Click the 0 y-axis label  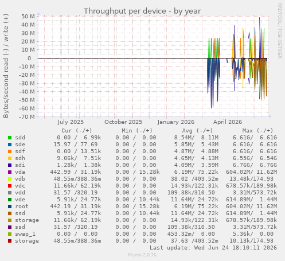[29, 59]
